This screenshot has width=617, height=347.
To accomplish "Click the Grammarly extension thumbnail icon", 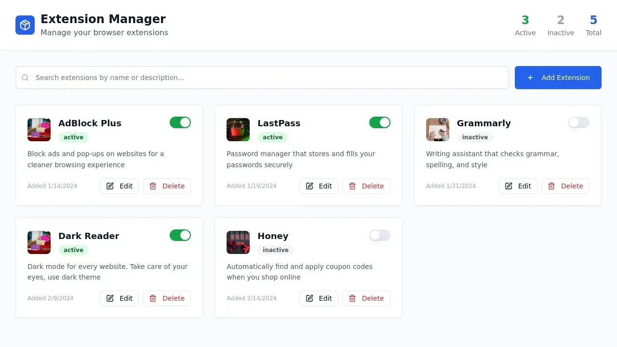I will click(x=437, y=129).
